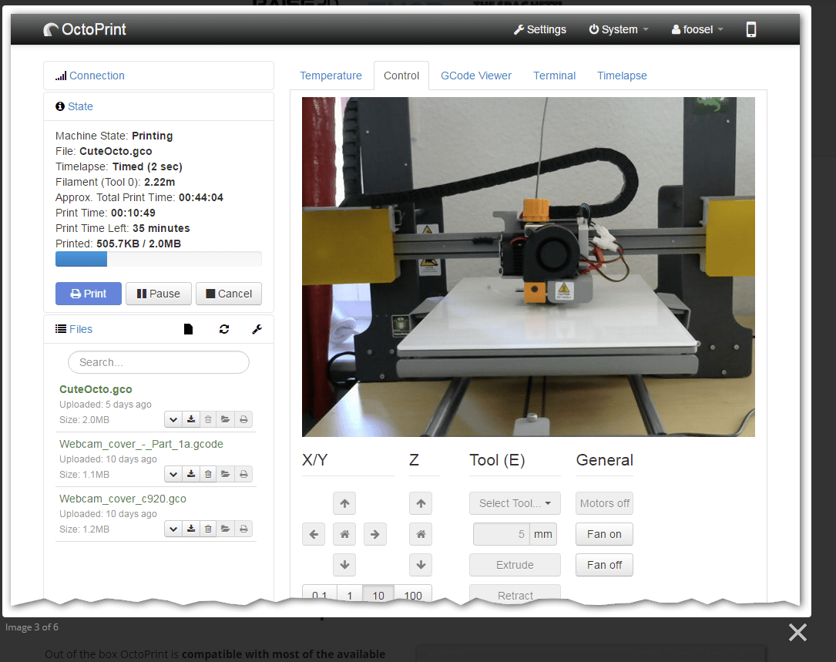Open the file list settings wrench
Viewport: 836px width, 662px height.
(257, 329)
